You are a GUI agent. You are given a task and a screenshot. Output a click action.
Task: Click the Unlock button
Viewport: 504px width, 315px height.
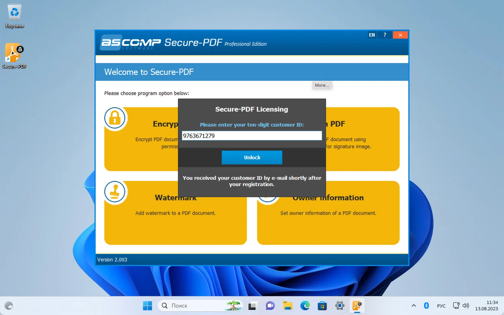252,157
